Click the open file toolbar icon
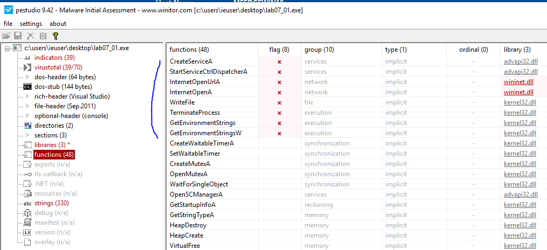 (x=6, y=36)
